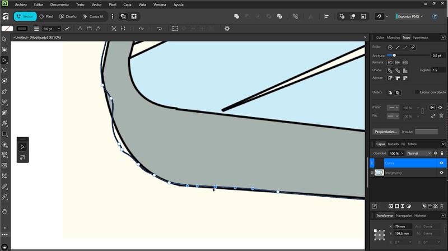Switch to the Pixel studio
Image resolution: width=448 pixels, height=251 pixels.
46,16
